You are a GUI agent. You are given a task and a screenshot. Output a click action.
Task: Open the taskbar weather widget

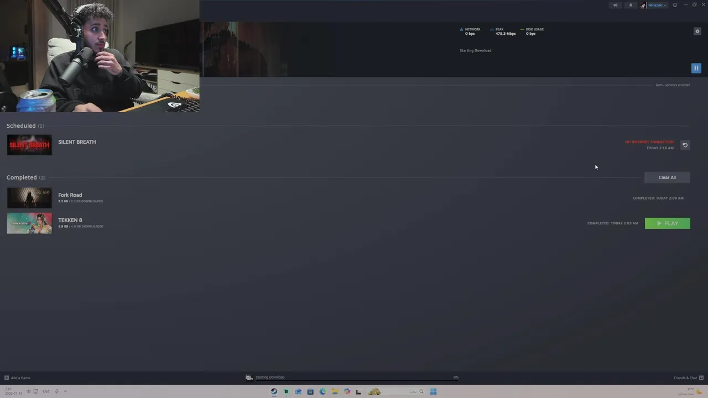click(691, 391)
